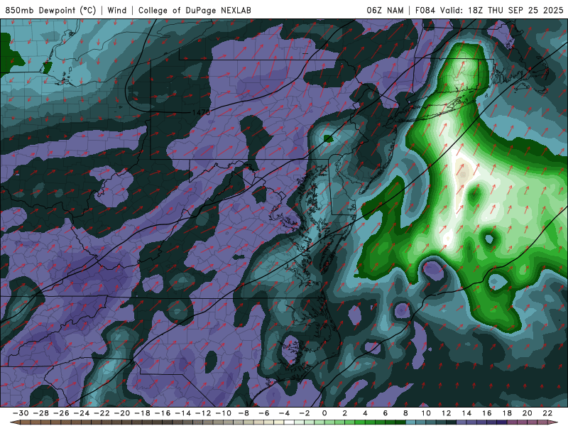
Task: Click the '-14' colorbar scale label
Action: (x=183, y=413)
